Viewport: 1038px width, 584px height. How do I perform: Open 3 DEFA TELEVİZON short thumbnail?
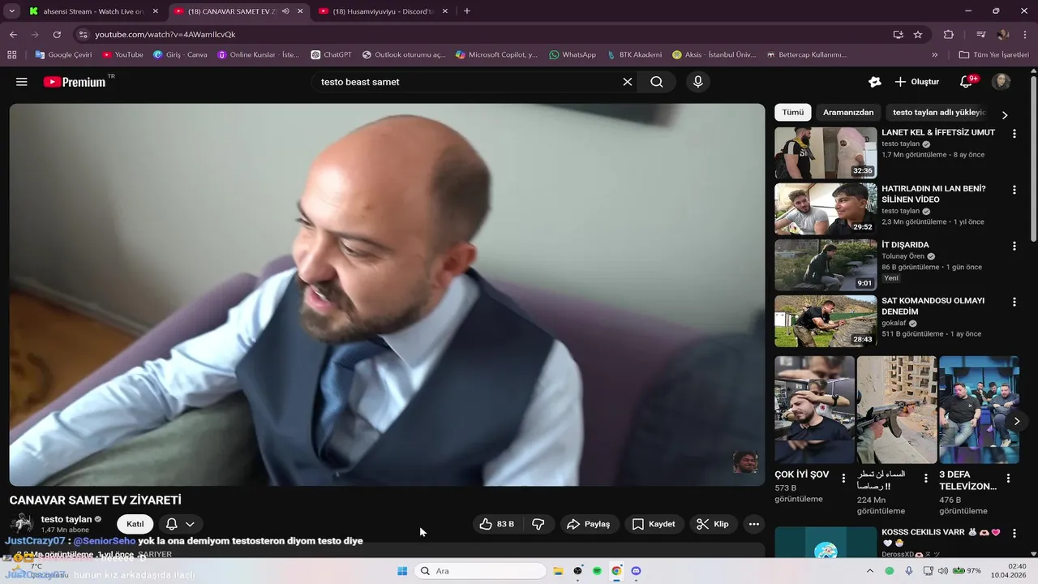pos(979,410)
